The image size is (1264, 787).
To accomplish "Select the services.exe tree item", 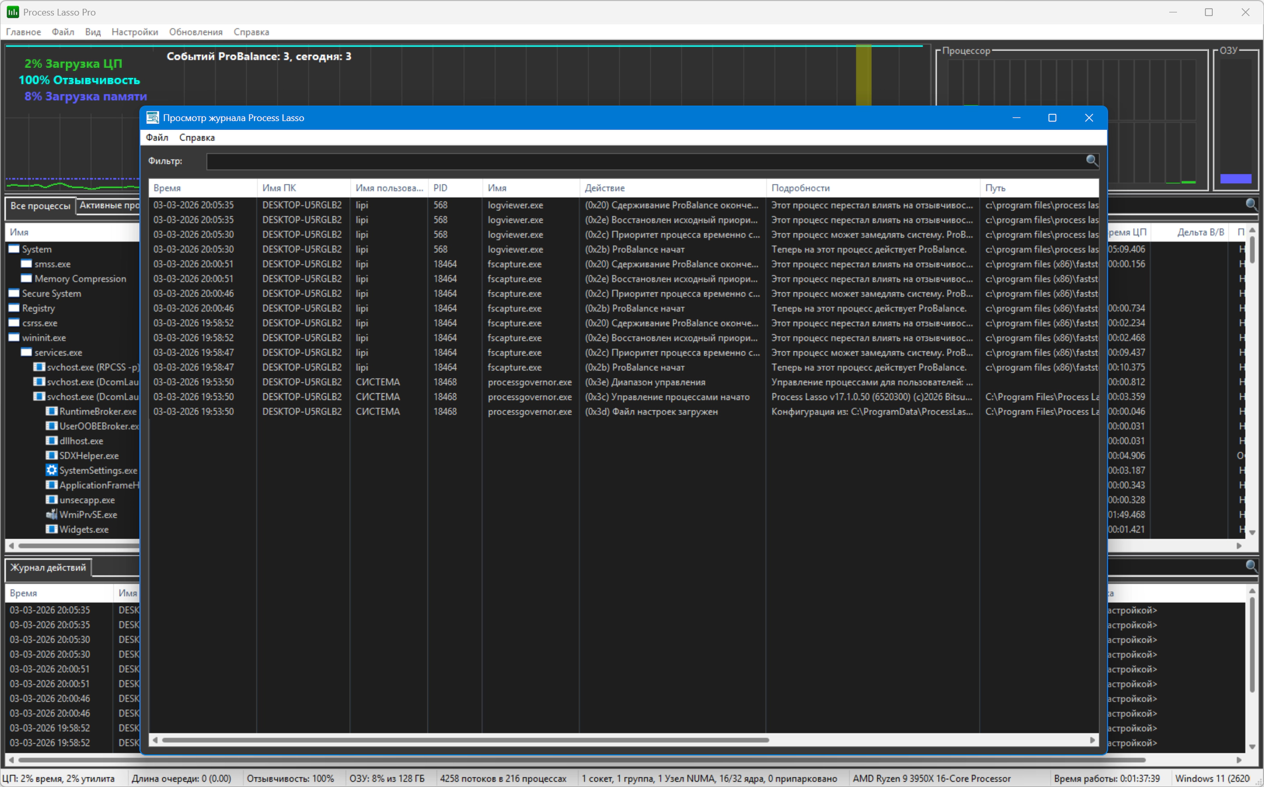I will click(x=58, y=352).
